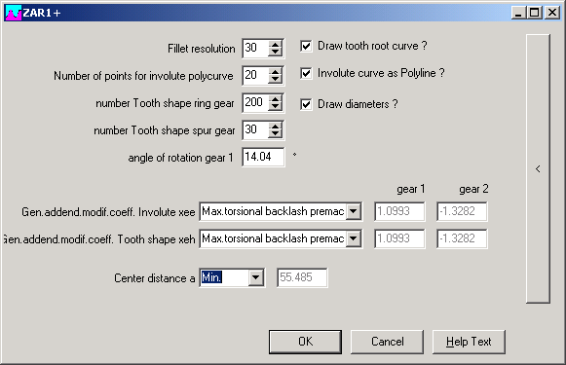Toggle Draw tooth root curve checkbox
566x365 pixels.
(x=306, y=46)
